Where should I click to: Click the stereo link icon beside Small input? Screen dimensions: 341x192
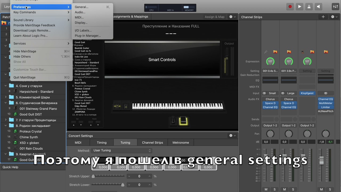[x=264, y=93]
